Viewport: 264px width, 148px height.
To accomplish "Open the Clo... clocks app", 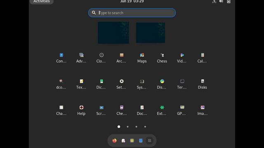I will [101, 58].
